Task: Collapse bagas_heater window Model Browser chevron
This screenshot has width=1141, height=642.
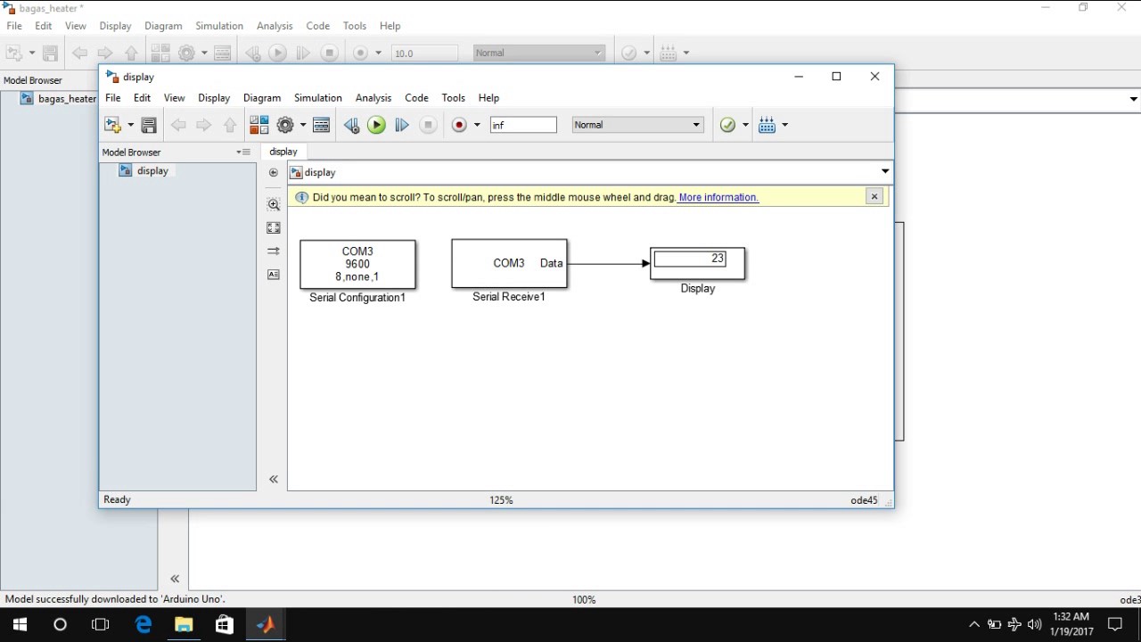Action: 175,579
